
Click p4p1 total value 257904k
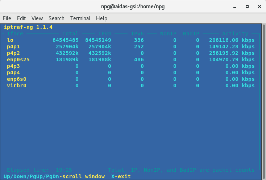[x=67, y=47]
